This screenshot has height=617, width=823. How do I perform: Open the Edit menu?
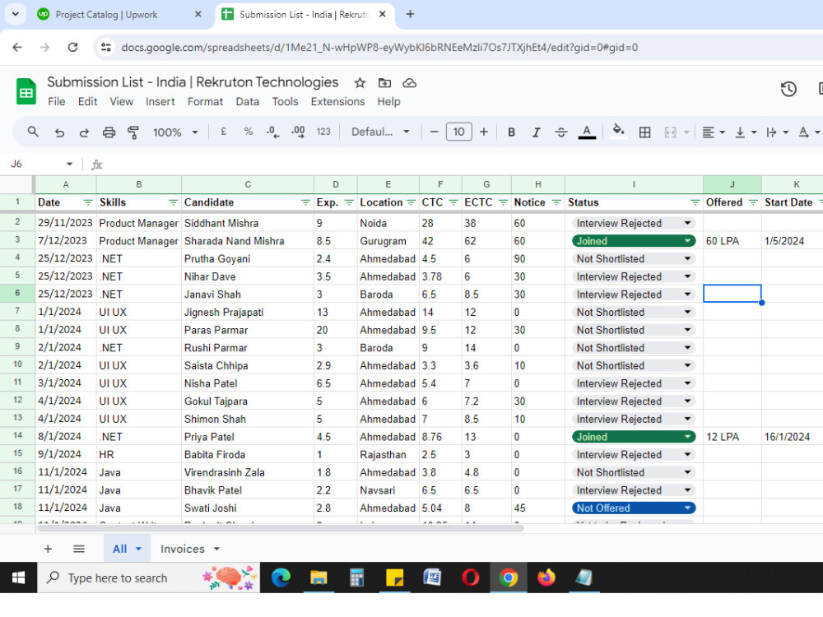[88, 102]
